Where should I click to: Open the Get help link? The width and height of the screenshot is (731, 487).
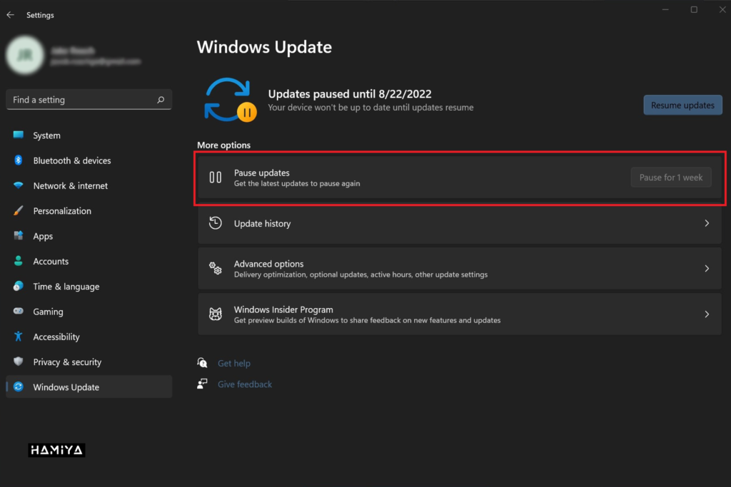click(234, 363)
